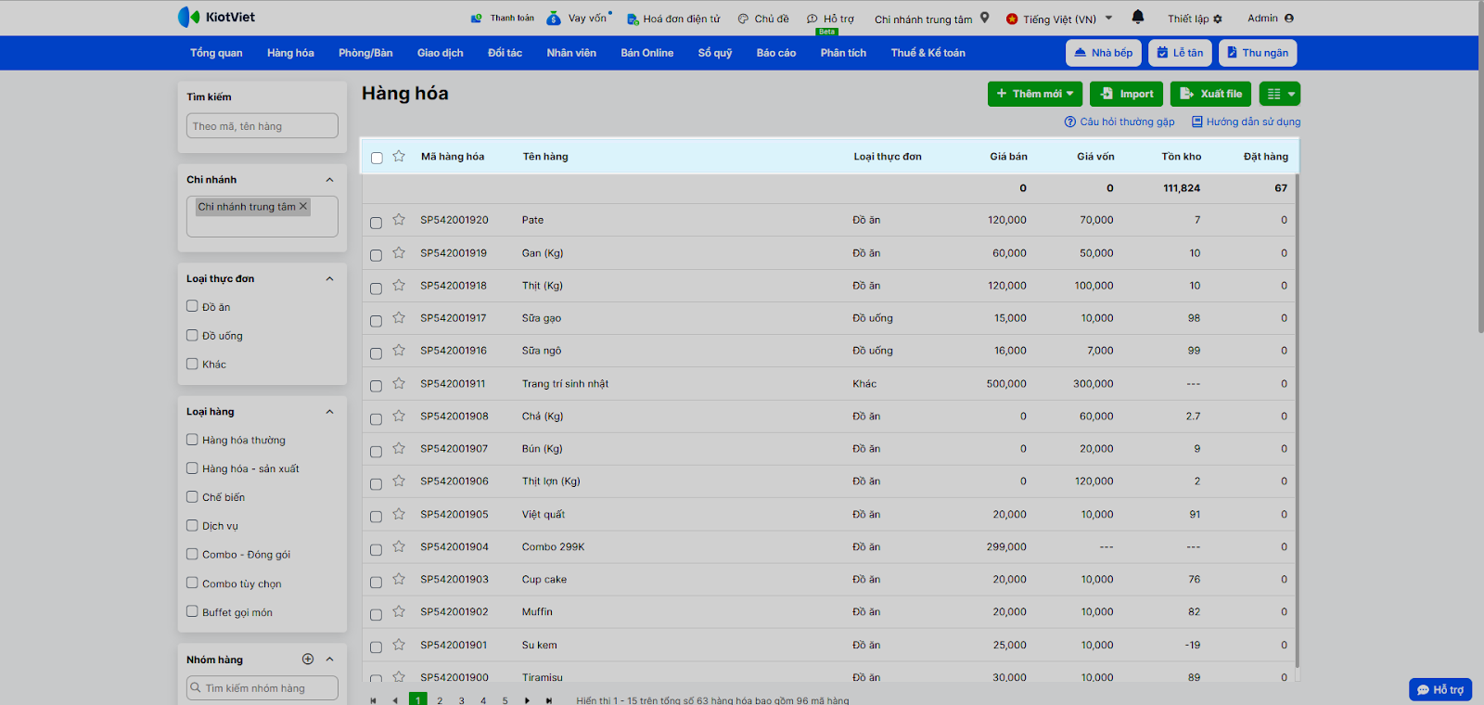Open the notifications bell

click(1138, 17)
